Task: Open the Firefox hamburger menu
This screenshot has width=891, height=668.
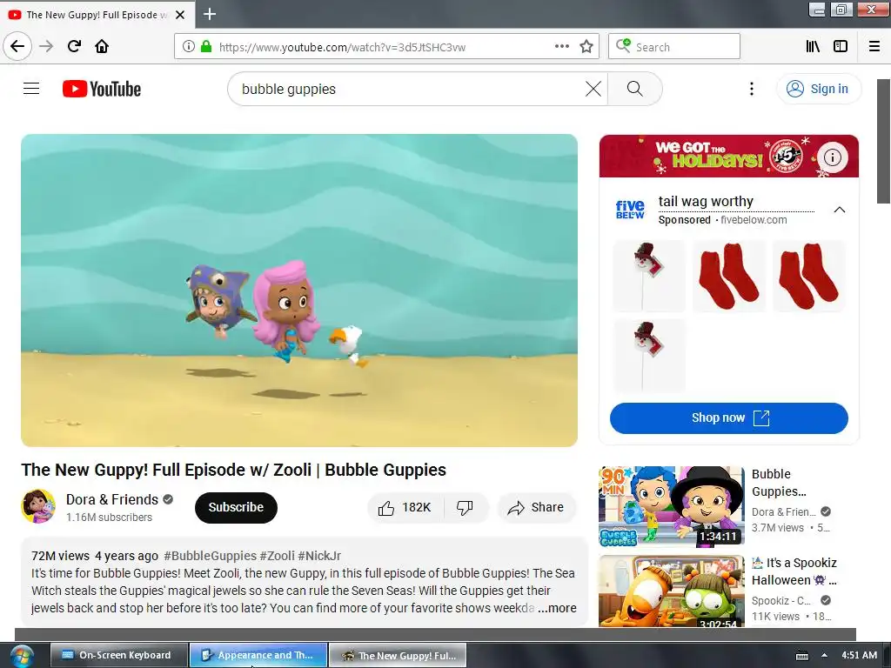Action: [874, 46]
